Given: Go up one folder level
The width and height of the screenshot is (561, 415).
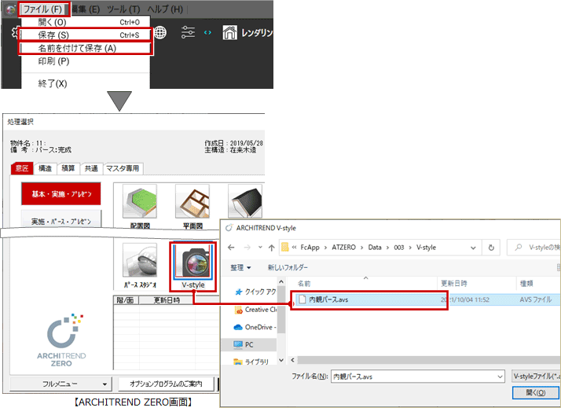Looking at the screenshot, I should [272, 248].
